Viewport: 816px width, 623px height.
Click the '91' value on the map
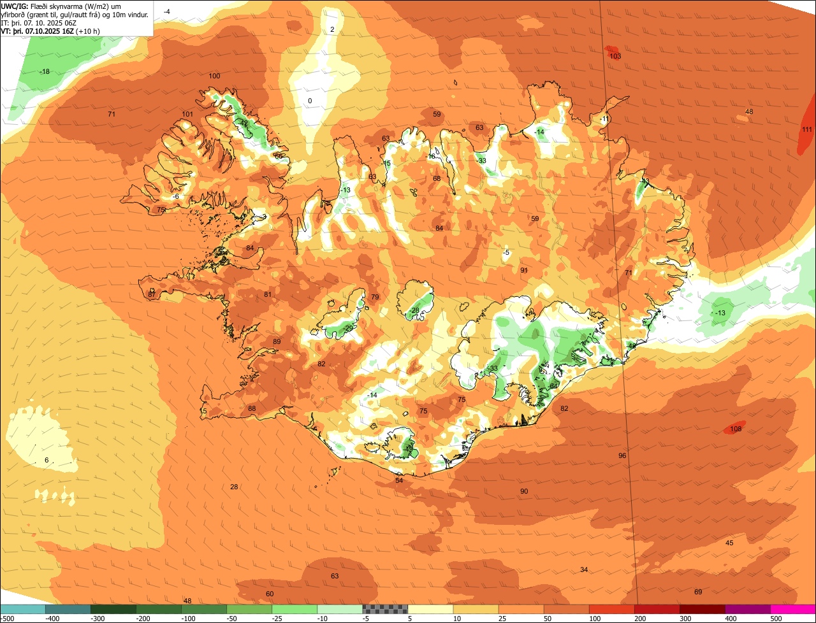(x=524, y=270)
